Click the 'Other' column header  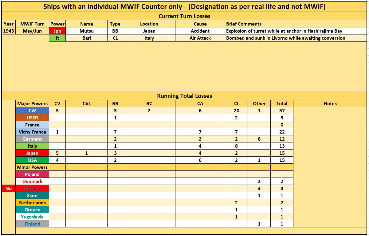click(x=259, y=104)
